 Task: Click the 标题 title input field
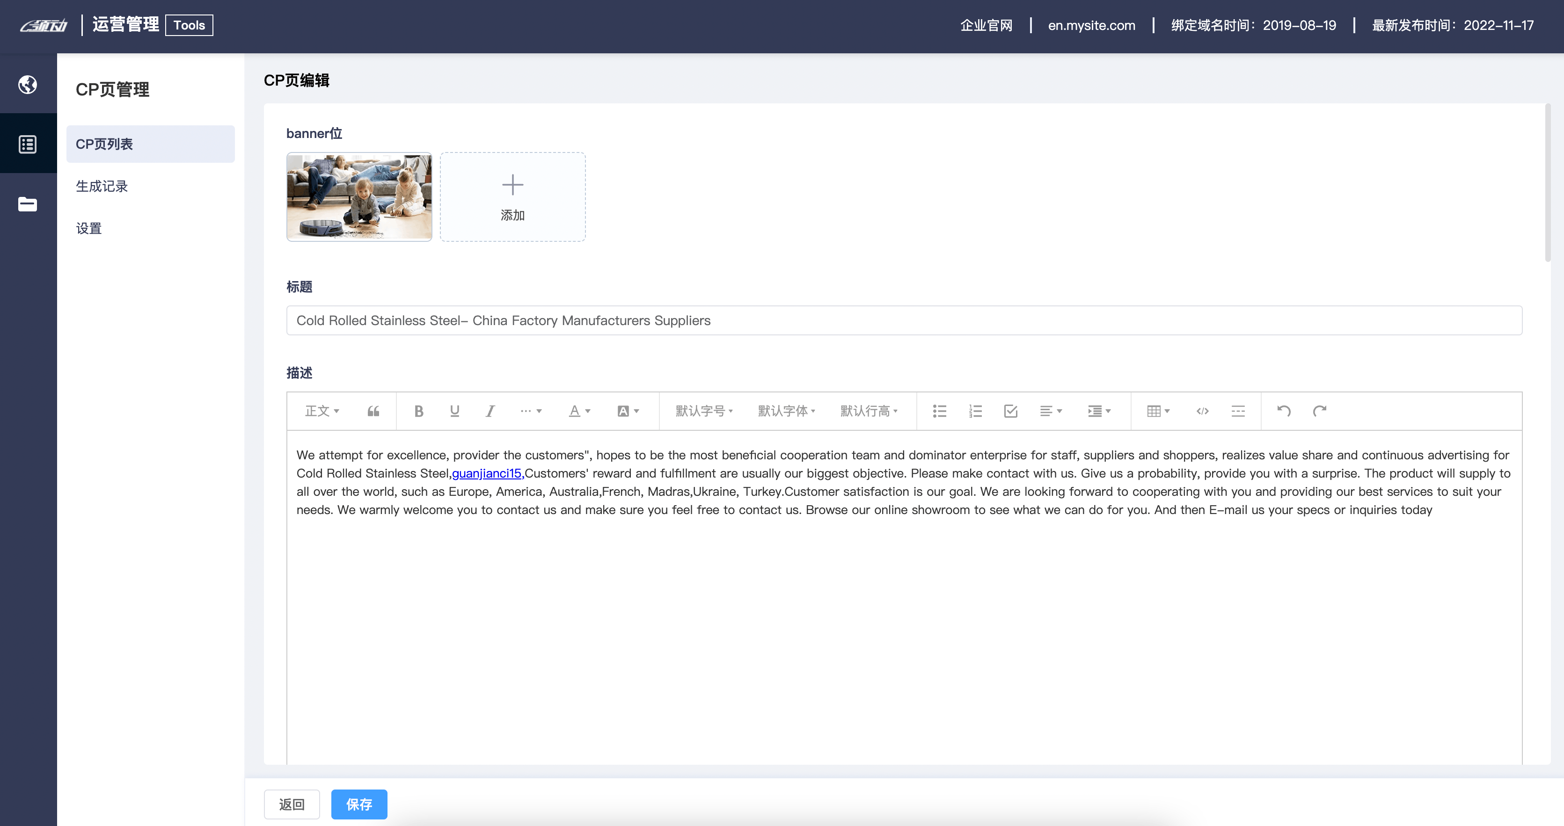tap(903, 320)
